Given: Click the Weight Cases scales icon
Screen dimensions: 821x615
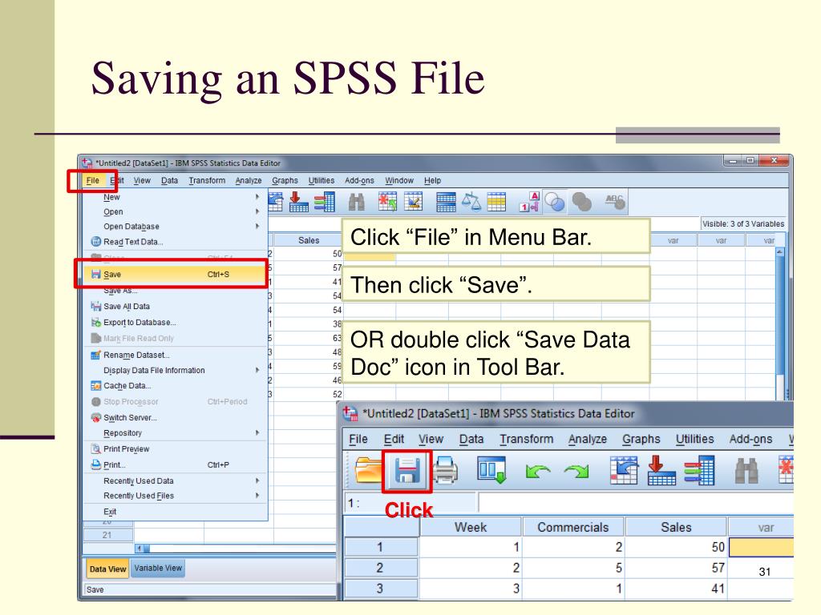Looking at the screenshot, I should coord(471,202).
